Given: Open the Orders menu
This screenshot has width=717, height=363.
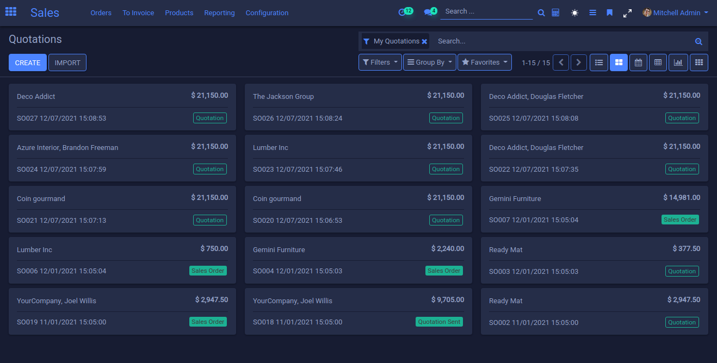Looking at the screenshot, I should click(101, 12).
